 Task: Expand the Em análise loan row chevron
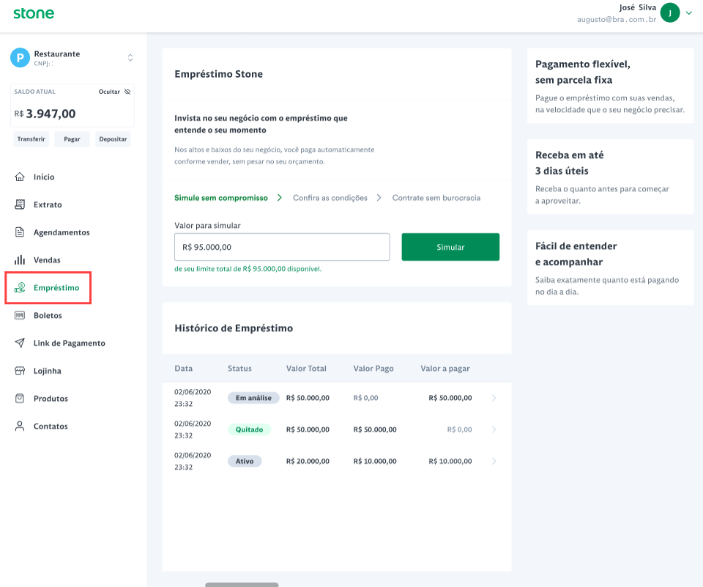coord(494,398)
